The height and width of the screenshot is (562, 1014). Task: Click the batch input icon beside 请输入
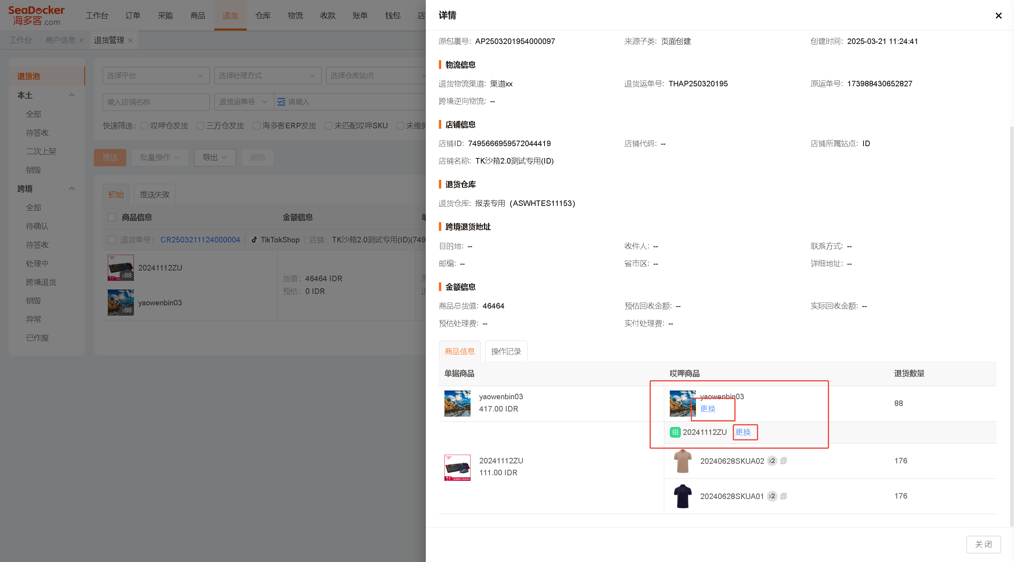pos(281,102)
